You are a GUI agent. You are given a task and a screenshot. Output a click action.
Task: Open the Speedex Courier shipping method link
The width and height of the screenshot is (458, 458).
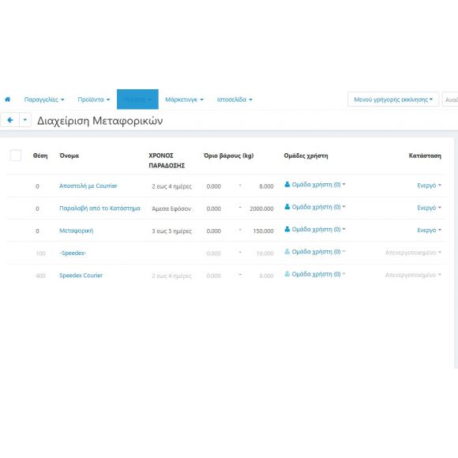pos(81,276)
